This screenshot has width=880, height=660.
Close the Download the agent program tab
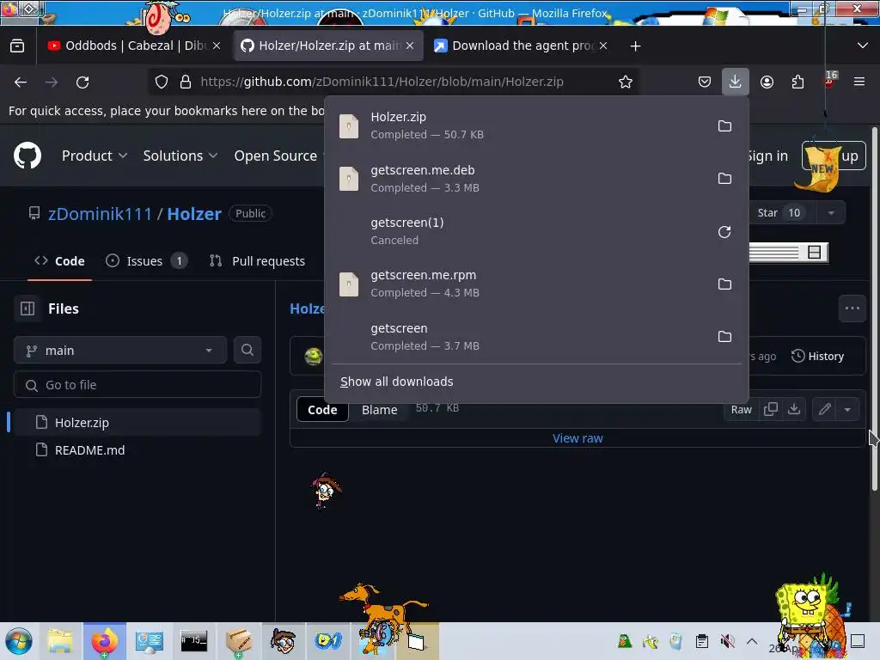pyautogui.click(x=603, y=46)
